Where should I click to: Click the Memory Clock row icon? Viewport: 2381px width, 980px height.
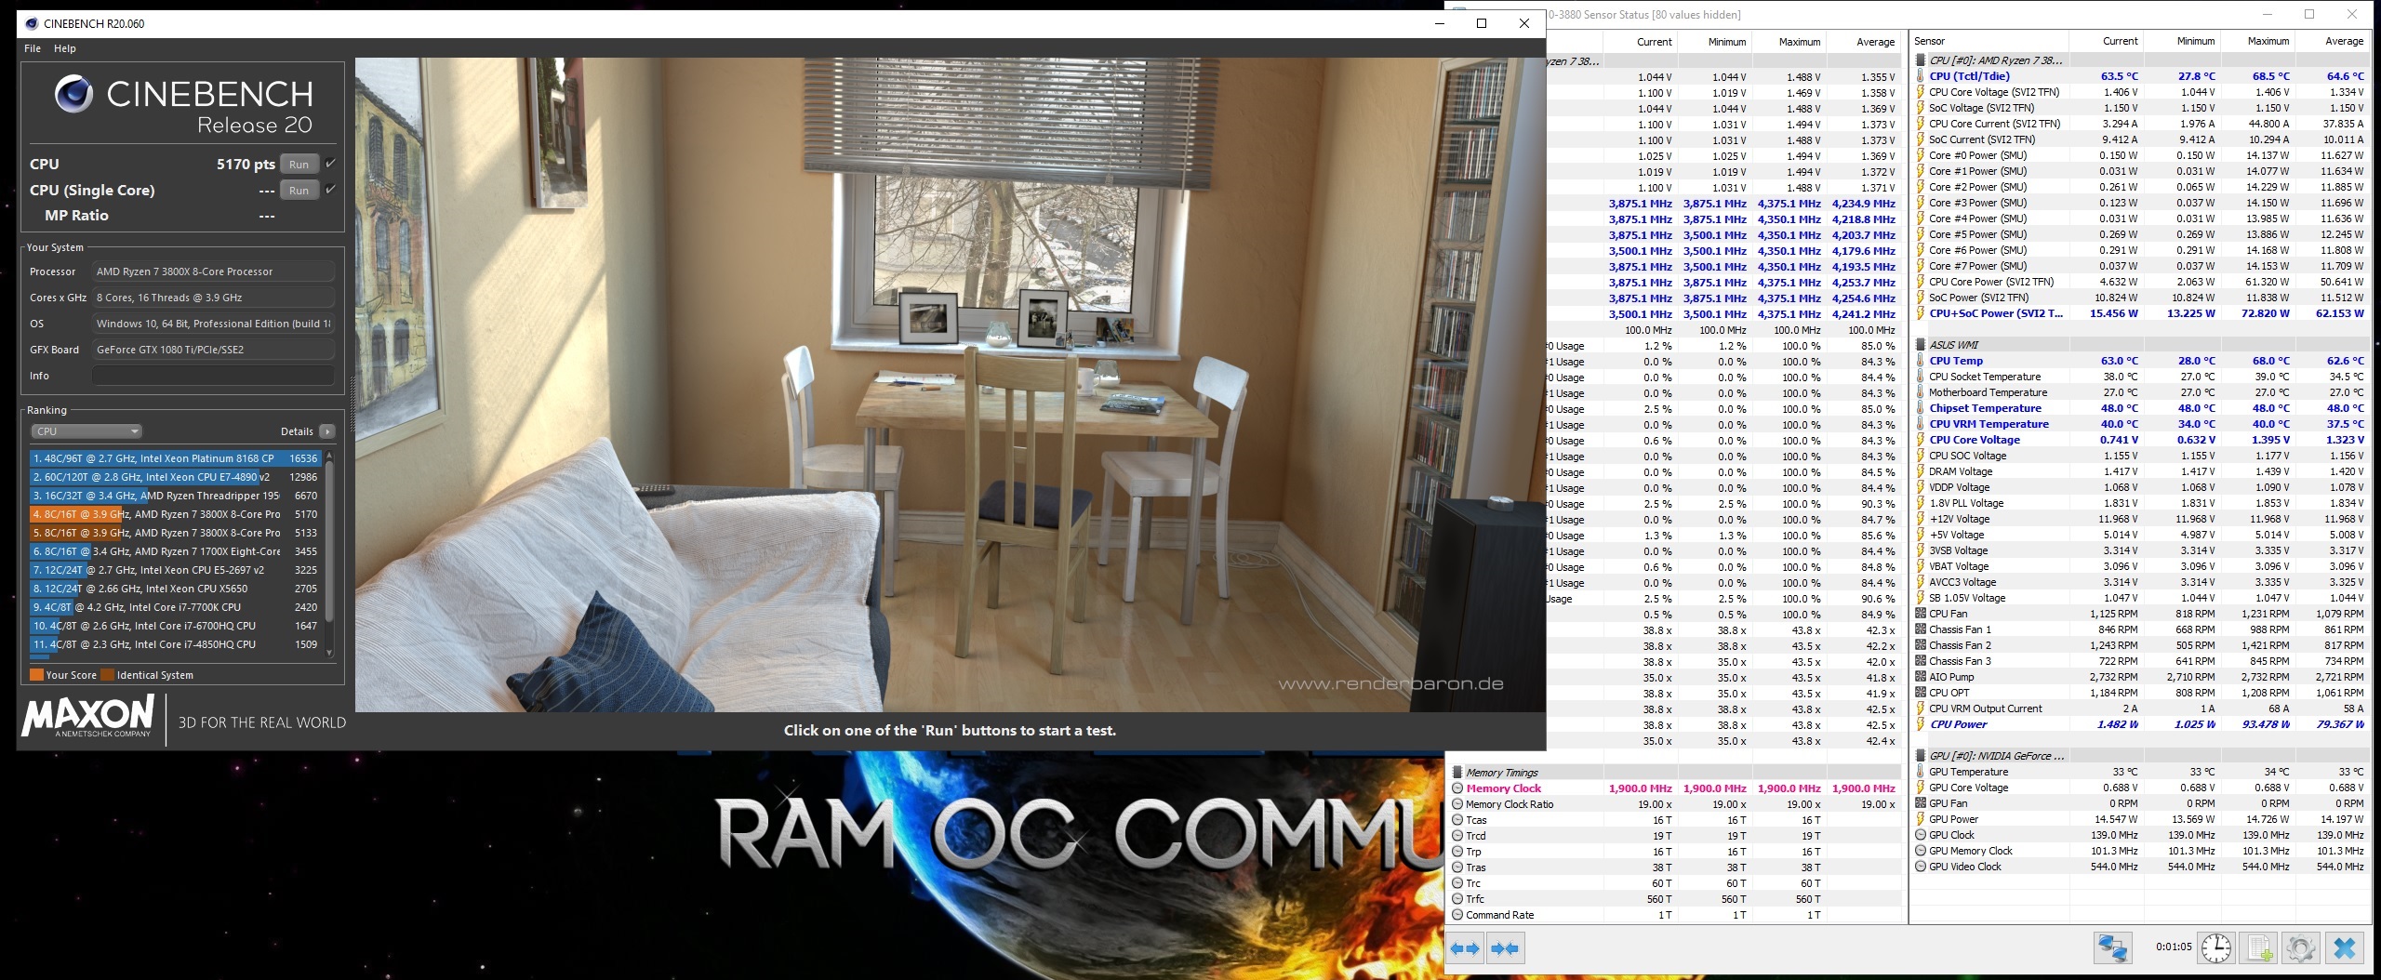(x=1457, y=788)
